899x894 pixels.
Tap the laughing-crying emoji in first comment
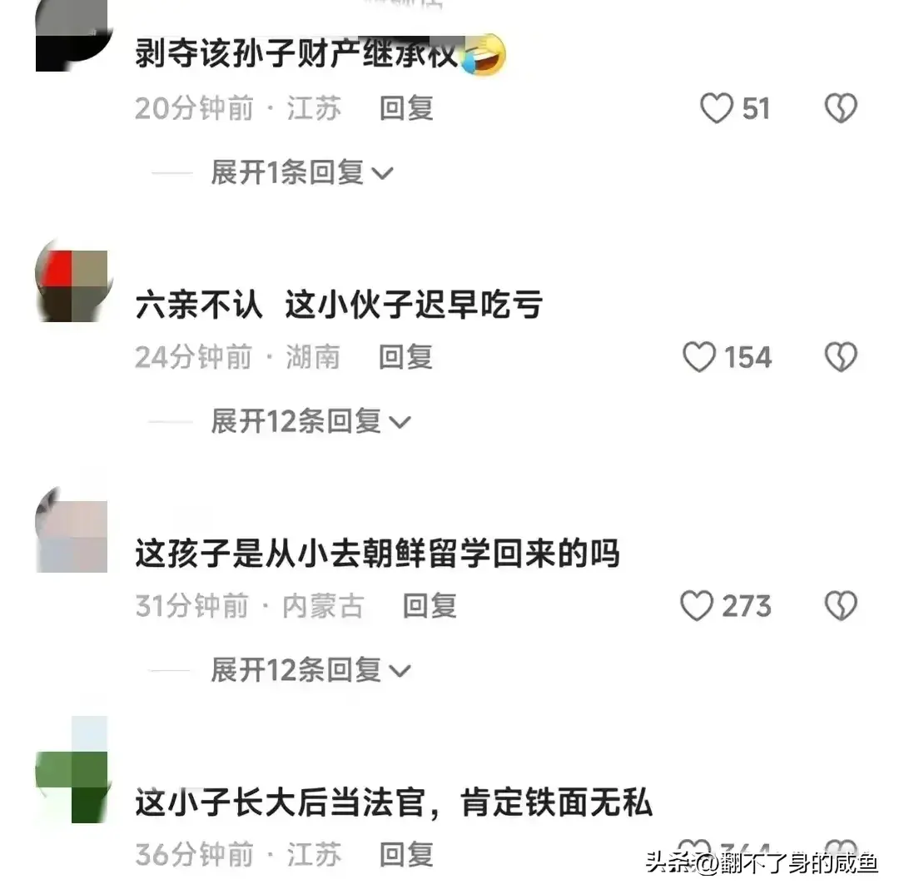(484, 55)
